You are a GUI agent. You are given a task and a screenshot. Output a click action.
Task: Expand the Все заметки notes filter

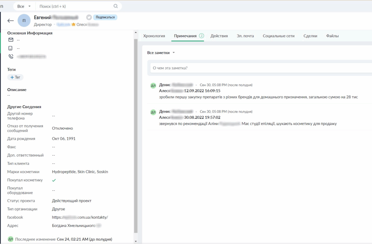click(161, 53)
